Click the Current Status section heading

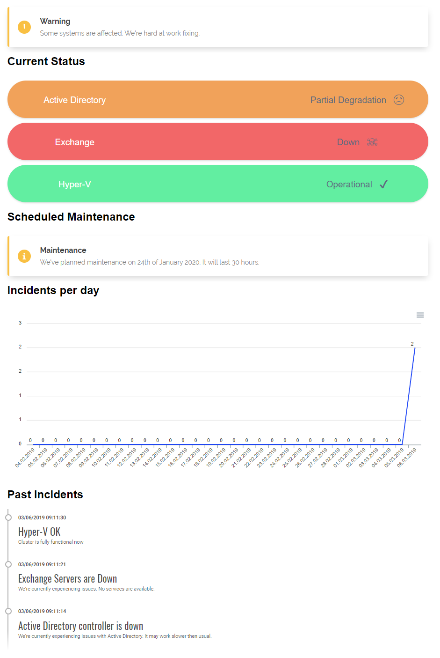pyautogui.click(x=45, y=61)
